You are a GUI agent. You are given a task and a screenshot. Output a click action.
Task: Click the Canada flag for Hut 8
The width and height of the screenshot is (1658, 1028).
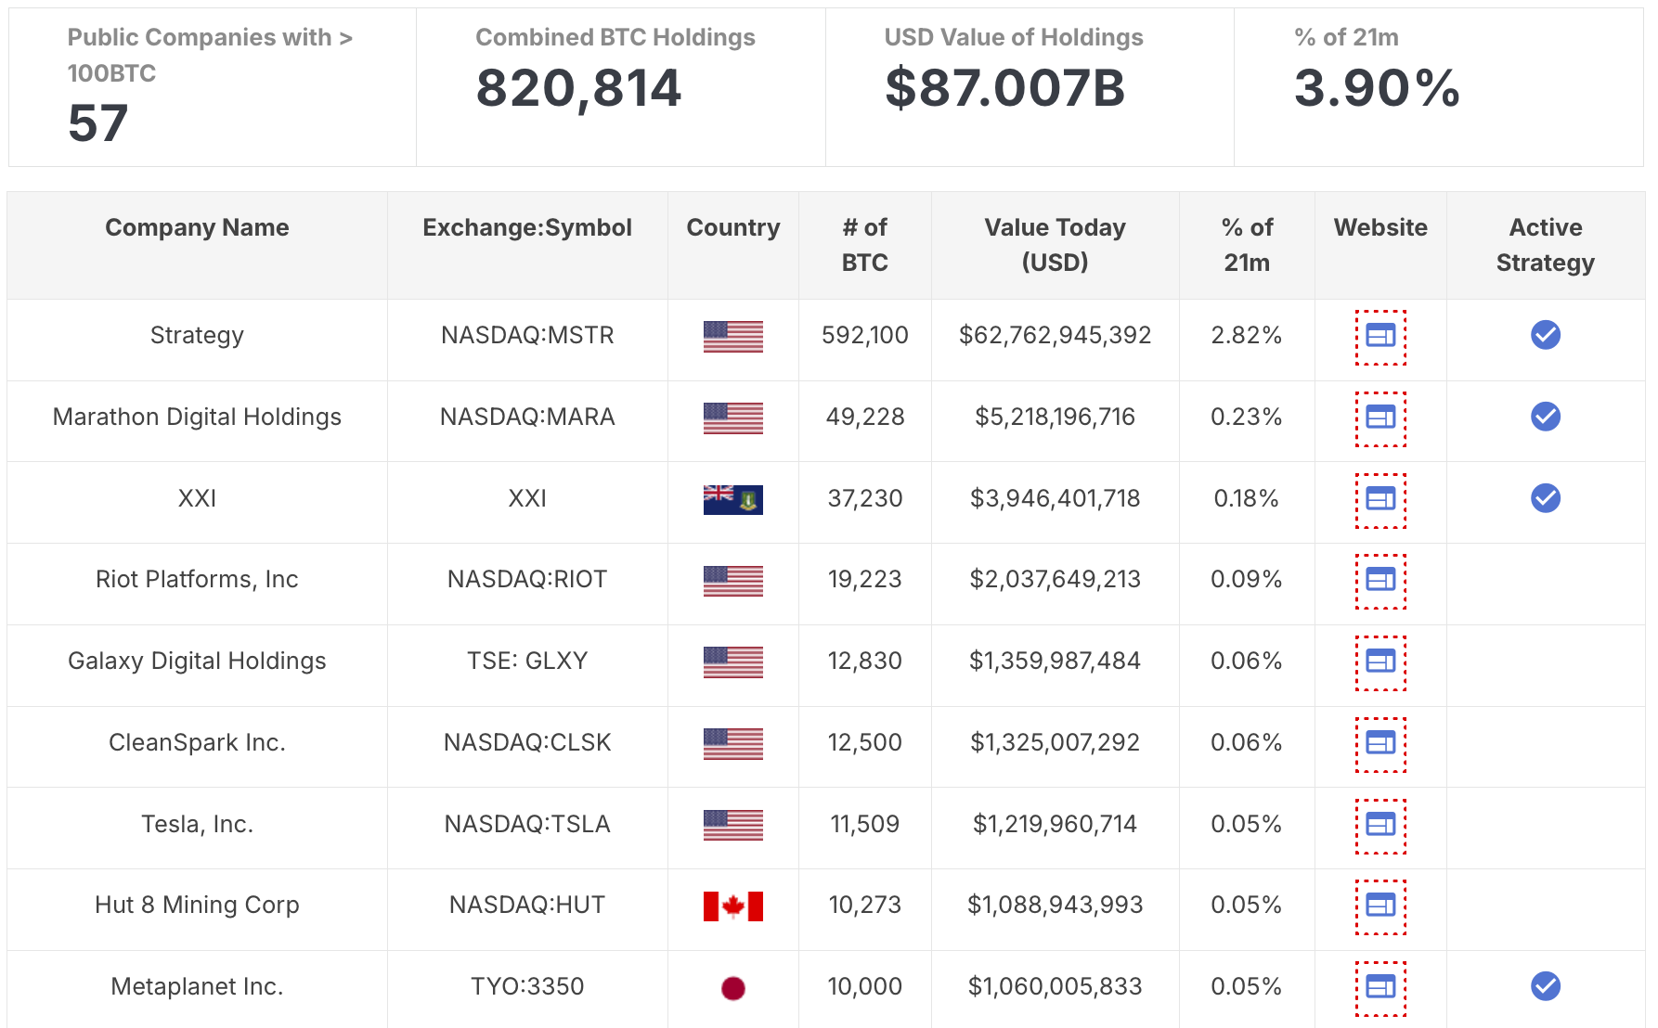[x=732, y=906]
